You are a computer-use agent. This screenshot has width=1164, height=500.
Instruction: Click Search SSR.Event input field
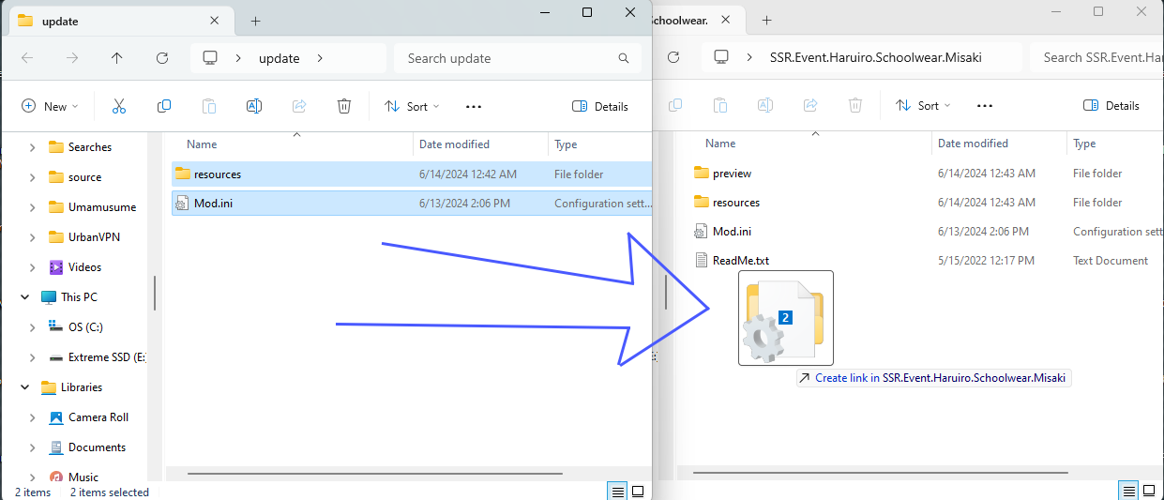click(1096, 57)
